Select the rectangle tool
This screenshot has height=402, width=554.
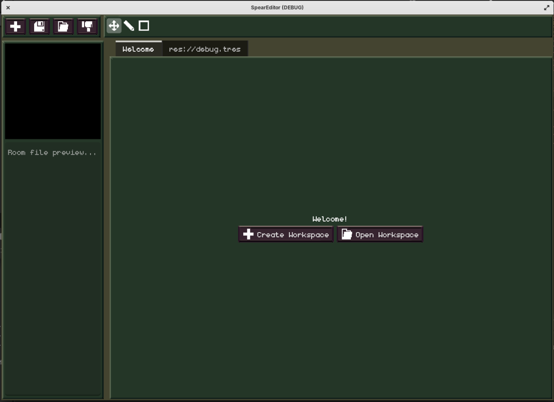pyautogui.click(x=144, y=26)
